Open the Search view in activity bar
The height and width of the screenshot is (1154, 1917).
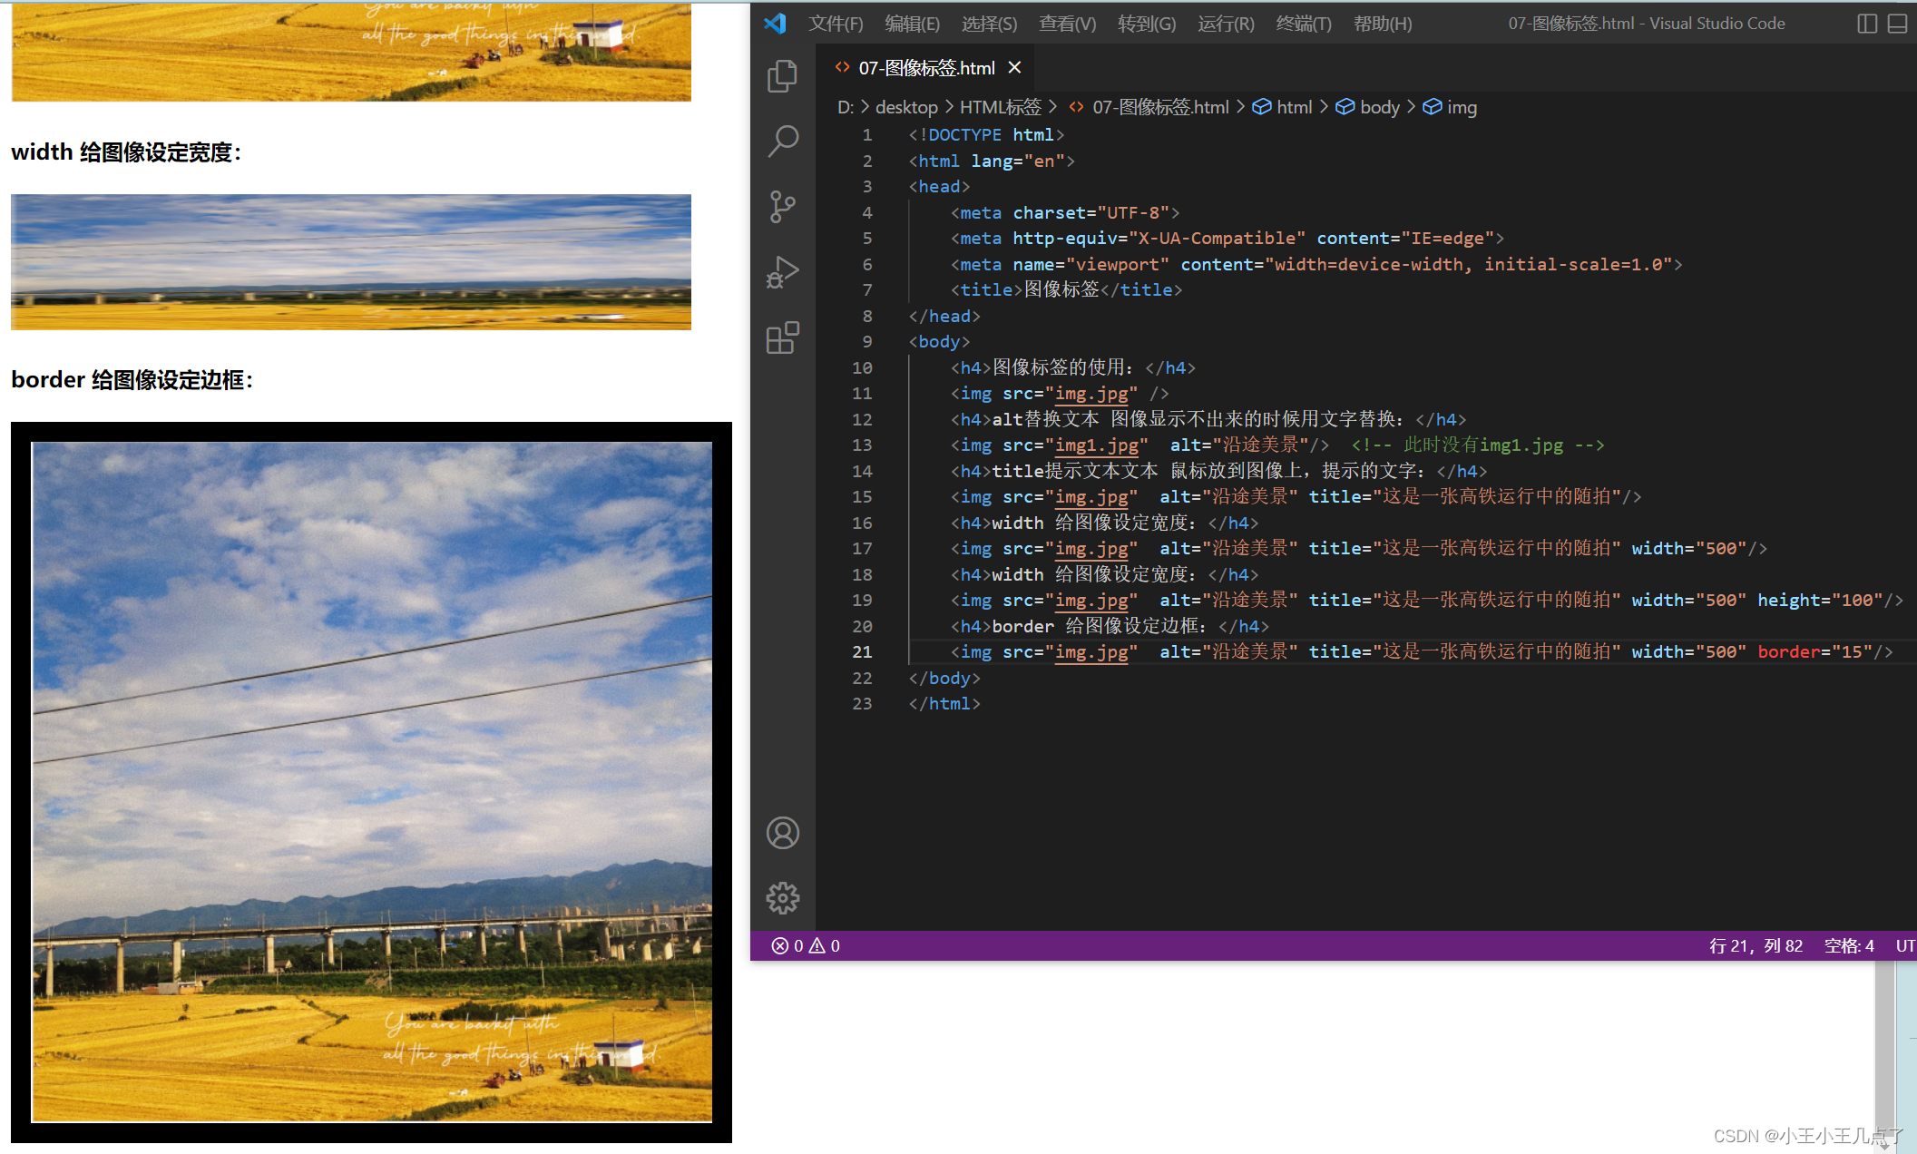tap(782, 141)
